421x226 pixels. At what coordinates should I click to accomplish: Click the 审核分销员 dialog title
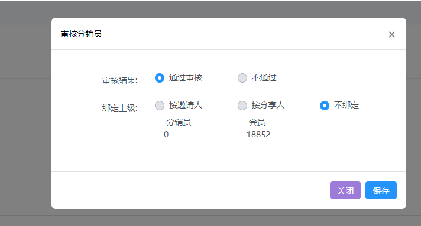click(82, 34)
